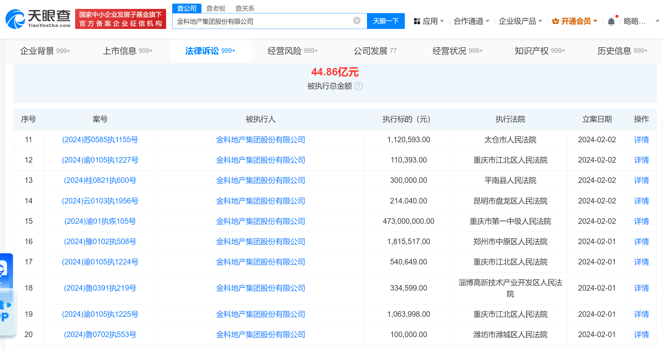Click the help icon beside 被执行总金额
The width and height of the screenshot is (663, 351).
[x=359, y=86]
